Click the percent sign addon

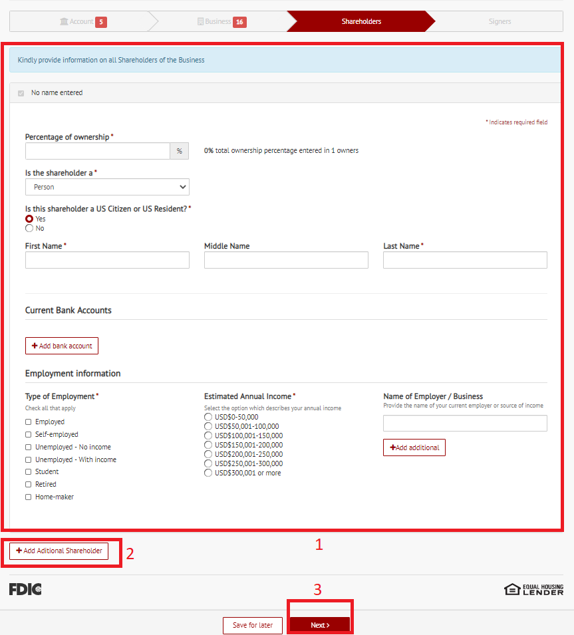[179, 151]
